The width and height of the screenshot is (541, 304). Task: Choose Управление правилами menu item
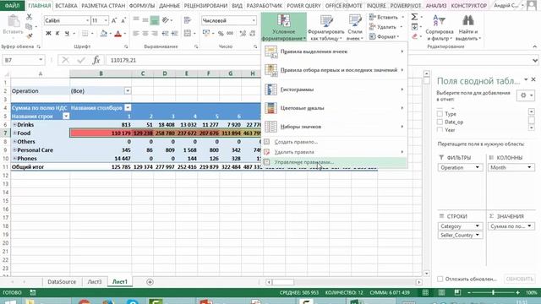334,162
